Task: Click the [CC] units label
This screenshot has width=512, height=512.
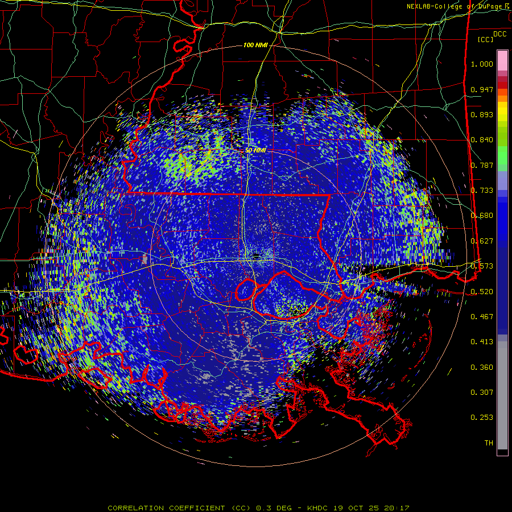Action: tap(486, 39)
